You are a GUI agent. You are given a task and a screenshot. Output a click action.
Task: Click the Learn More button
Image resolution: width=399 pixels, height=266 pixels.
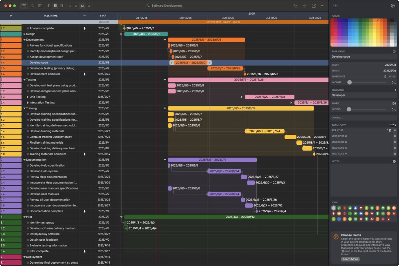(x=350, y=259)
